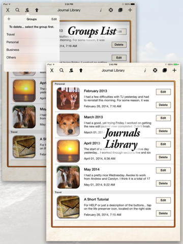Tap envelope thumbnail in back window
The width and height of the screenshot is (183, 244).
tap(24, 147)
